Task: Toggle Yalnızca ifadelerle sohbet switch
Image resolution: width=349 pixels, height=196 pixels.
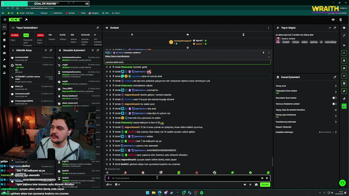Action: [334, 104]
